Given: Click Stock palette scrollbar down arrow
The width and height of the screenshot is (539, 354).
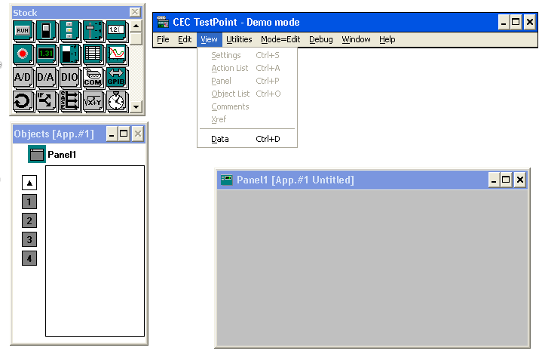Looking at the screenshot, I should [136, 106].
